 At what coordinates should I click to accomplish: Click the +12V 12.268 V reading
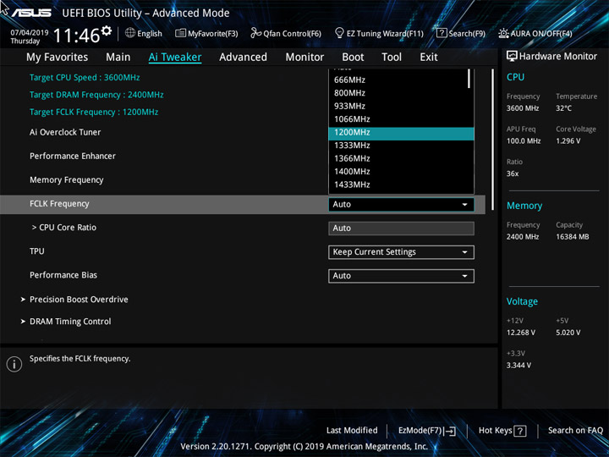(x=521, y=333)
